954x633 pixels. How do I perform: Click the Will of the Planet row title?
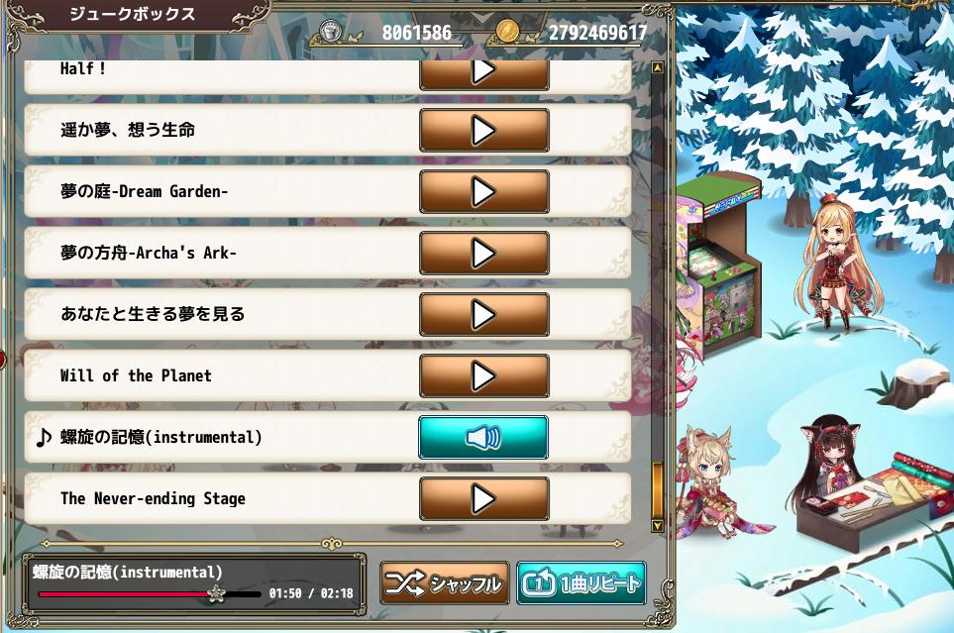(136, 375)
